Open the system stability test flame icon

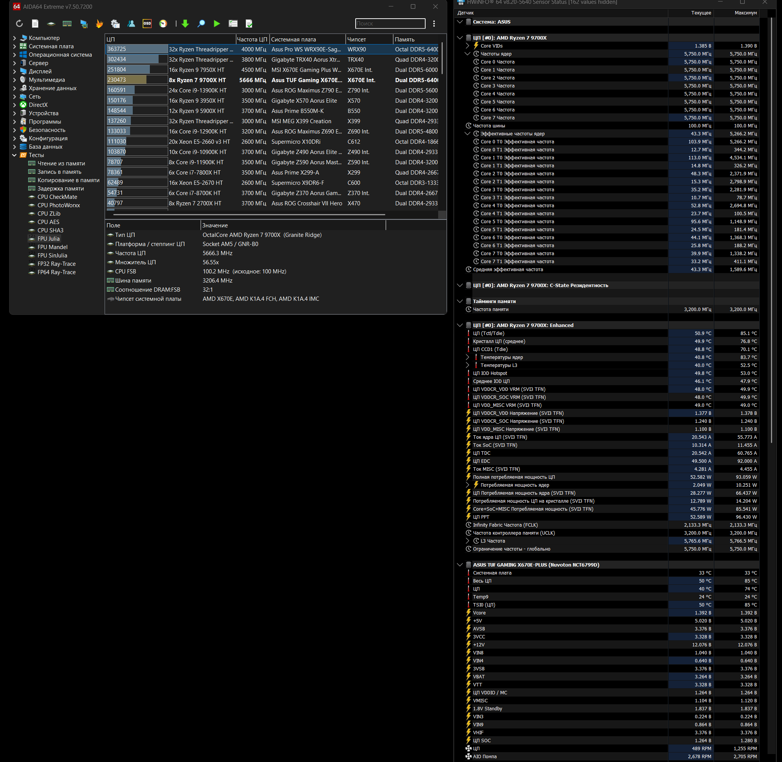pyautogui.click(x=99, y=24)
